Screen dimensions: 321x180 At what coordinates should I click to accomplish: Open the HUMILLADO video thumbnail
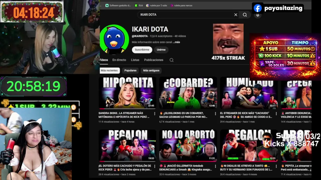point(249,93)
